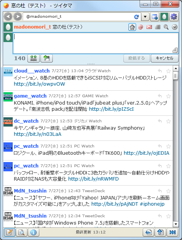Screen dimensions: 182x240
Task: Click the tweet compose text box
Action: click(x=96, y=43)
